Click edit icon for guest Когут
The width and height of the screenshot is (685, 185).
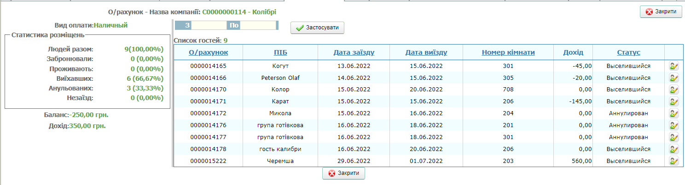pyautogui.click(x=674, y=66)
